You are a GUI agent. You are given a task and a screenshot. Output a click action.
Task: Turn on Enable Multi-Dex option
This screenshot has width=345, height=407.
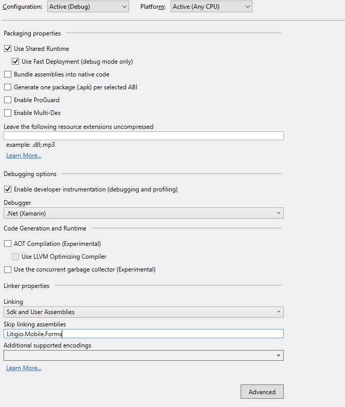point(8,113)
